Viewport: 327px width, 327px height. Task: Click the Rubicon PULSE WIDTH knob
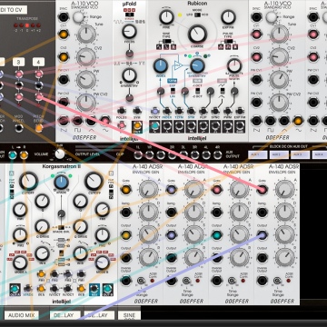[234, 66]
